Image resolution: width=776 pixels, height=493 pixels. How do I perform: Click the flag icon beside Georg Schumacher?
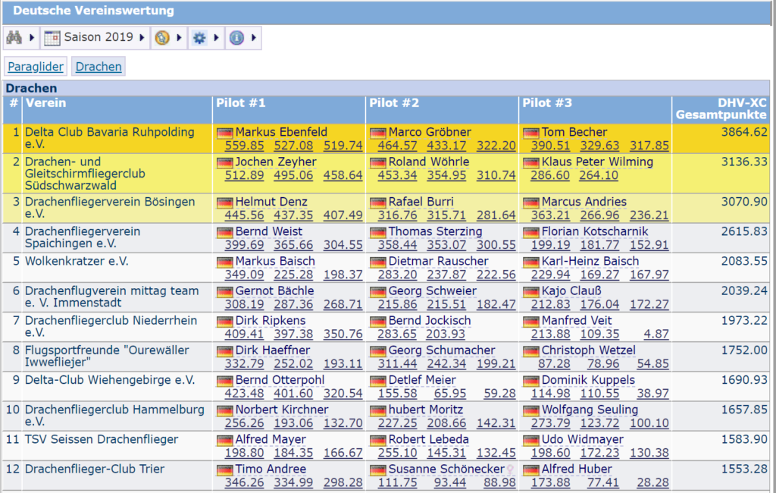(377, 351)
